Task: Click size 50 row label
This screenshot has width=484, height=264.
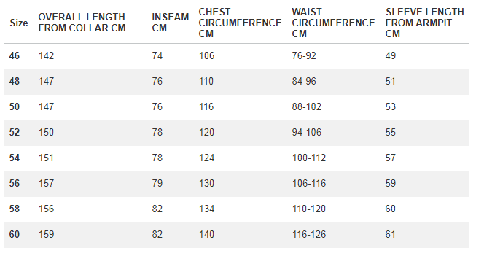Action: [x=14, y=106]
